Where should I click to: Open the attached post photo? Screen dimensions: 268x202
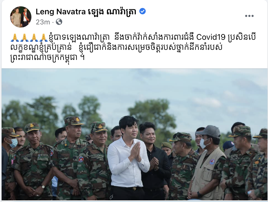pyautogui.click(x=135, y=134)
